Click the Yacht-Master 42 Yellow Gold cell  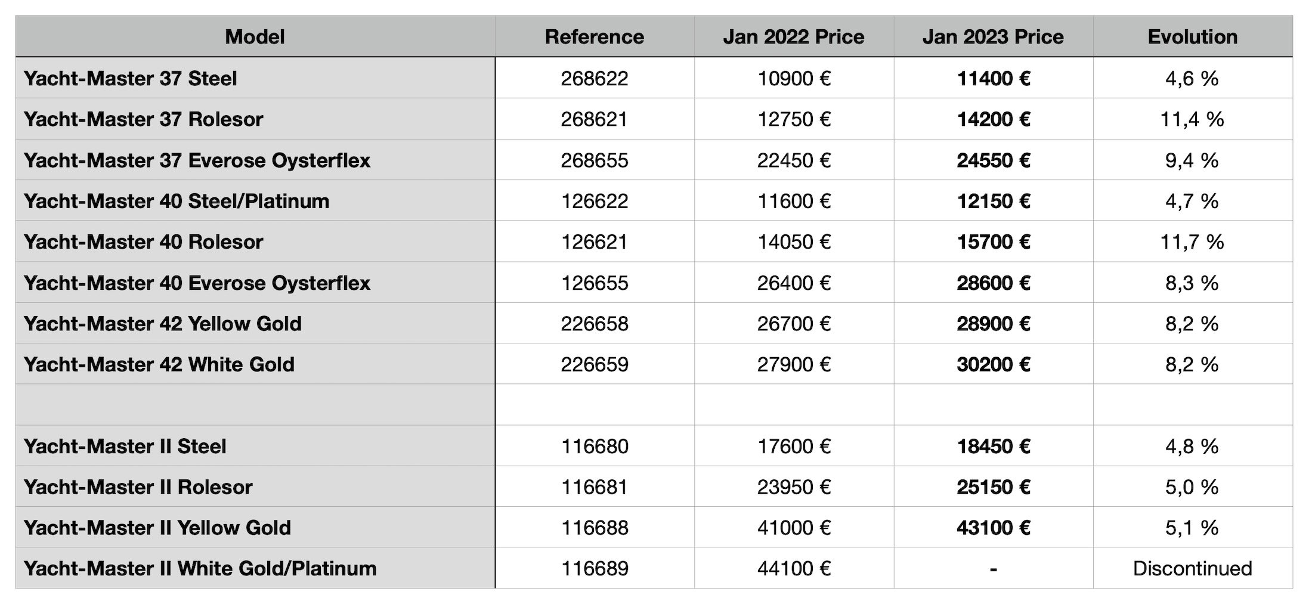pyautogui.click(x=255, y=323)
